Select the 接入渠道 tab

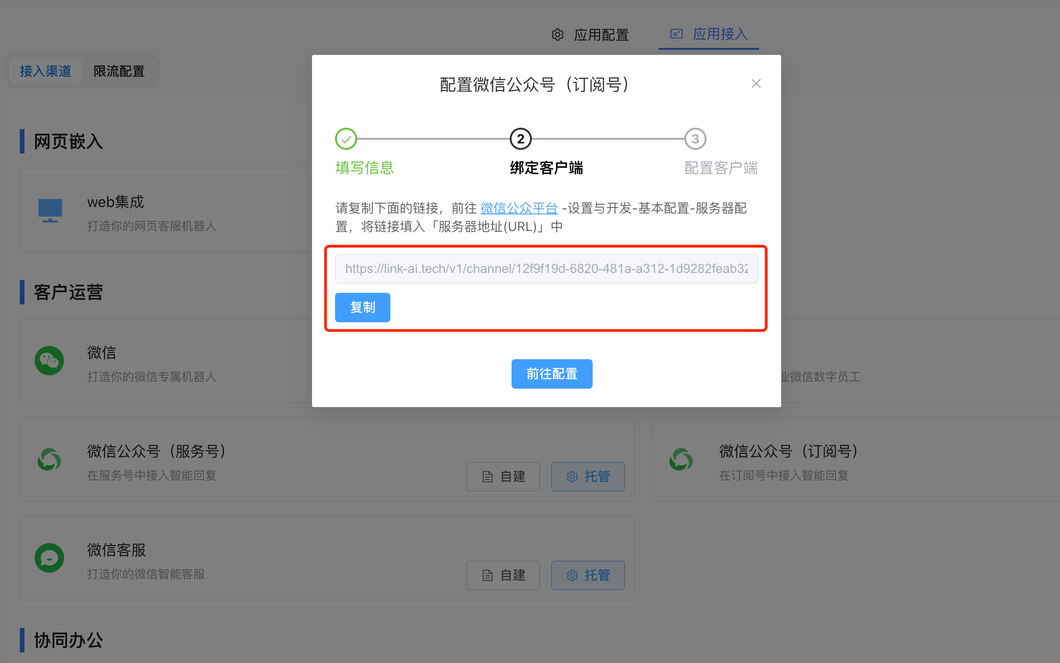tap(45, 71)
